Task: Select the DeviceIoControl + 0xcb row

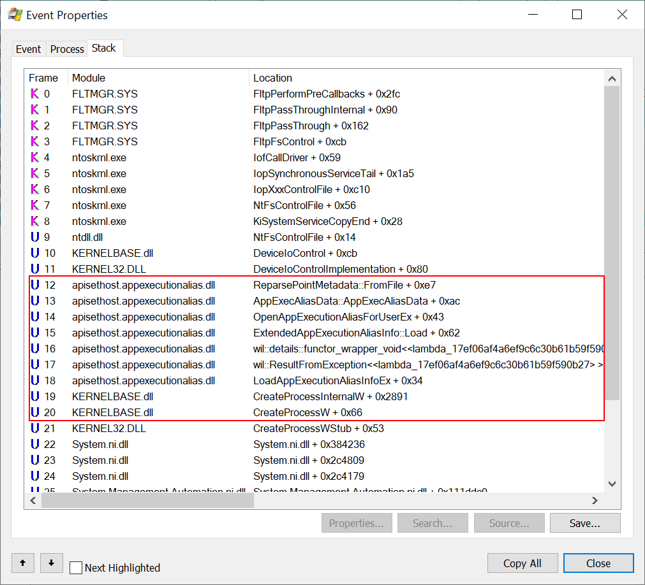Action: click(315, 253)
